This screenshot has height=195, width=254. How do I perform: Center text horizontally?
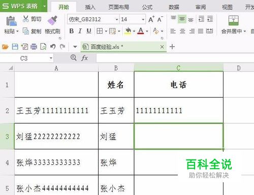tap(182, 31)
